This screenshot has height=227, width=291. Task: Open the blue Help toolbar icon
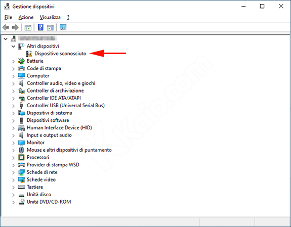(x=40, y=27)
